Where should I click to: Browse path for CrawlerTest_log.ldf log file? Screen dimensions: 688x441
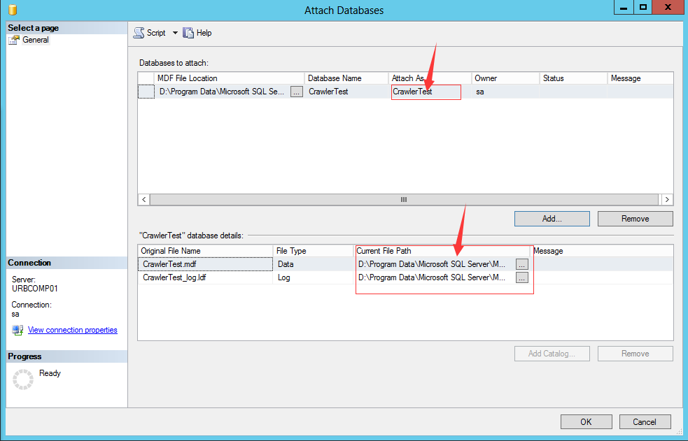point(521,277)
